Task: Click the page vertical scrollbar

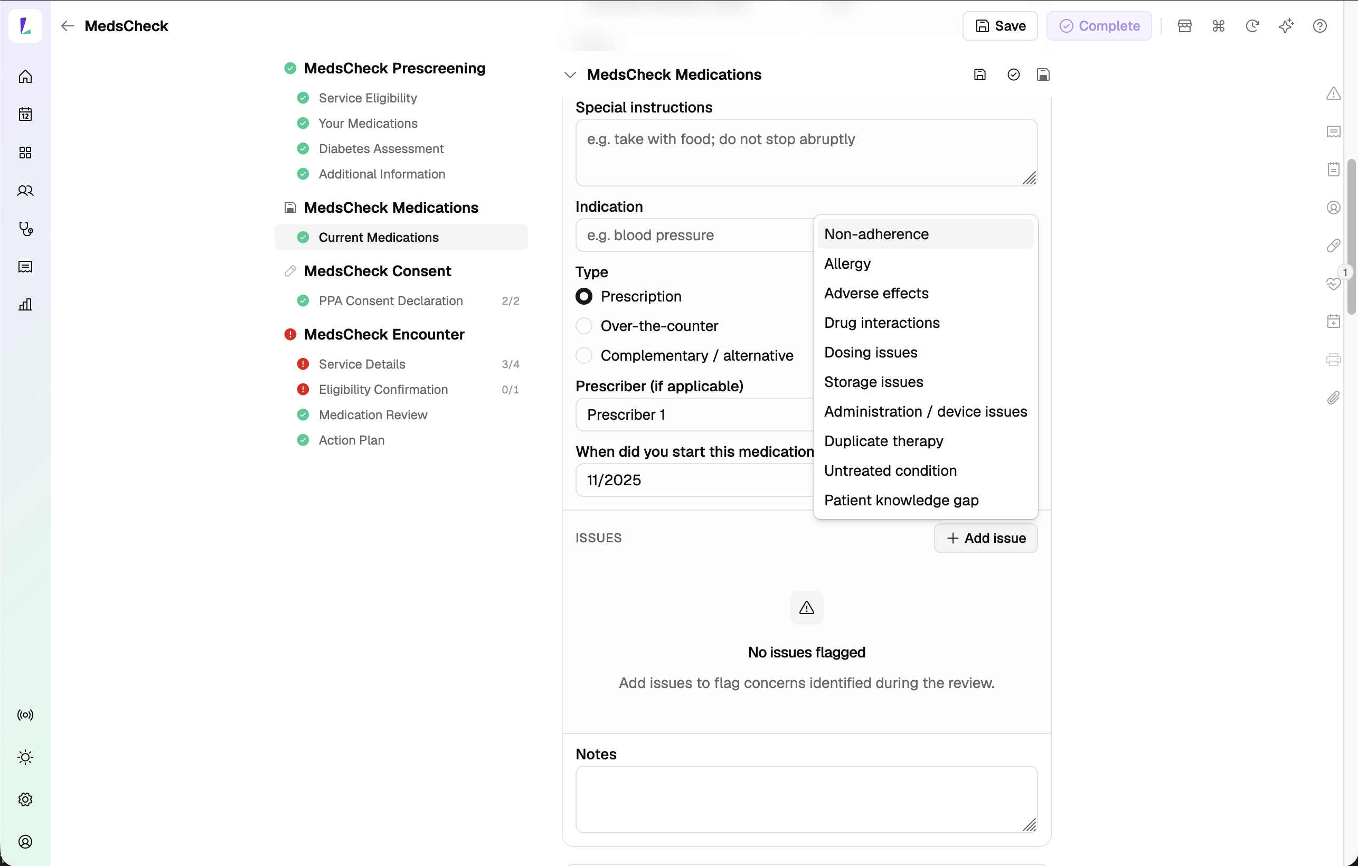Action: click(x=1351, y=237)
